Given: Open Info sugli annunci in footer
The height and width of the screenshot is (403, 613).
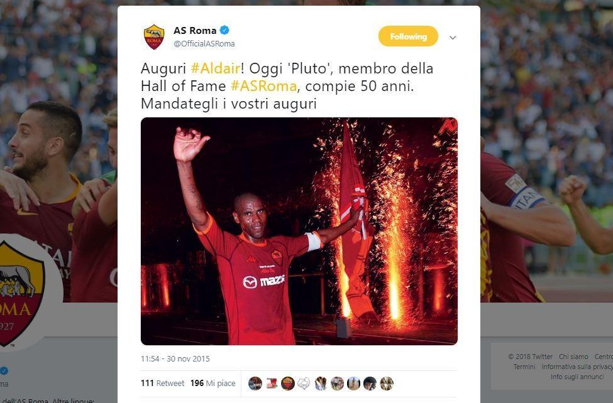Looking at the screenshot, I should [577, 377].
